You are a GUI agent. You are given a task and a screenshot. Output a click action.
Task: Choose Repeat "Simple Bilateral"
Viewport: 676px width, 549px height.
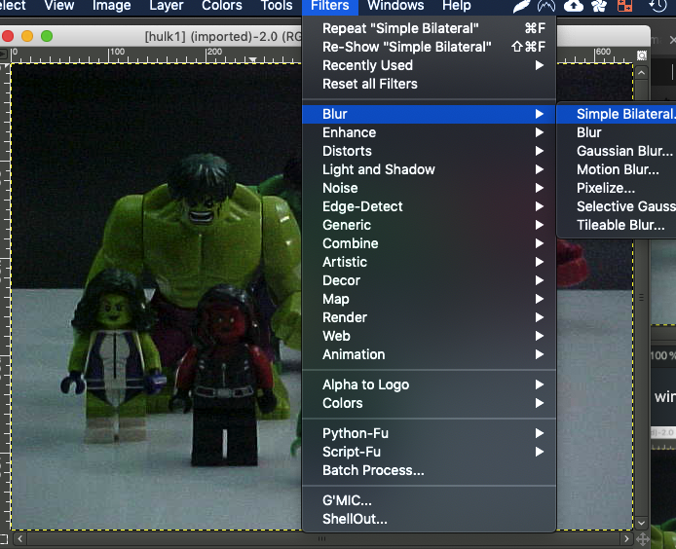429,28
